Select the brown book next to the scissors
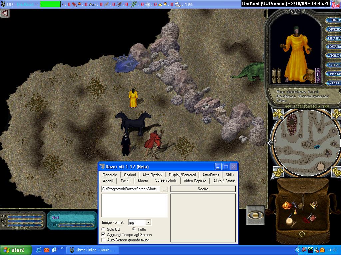 301,206
